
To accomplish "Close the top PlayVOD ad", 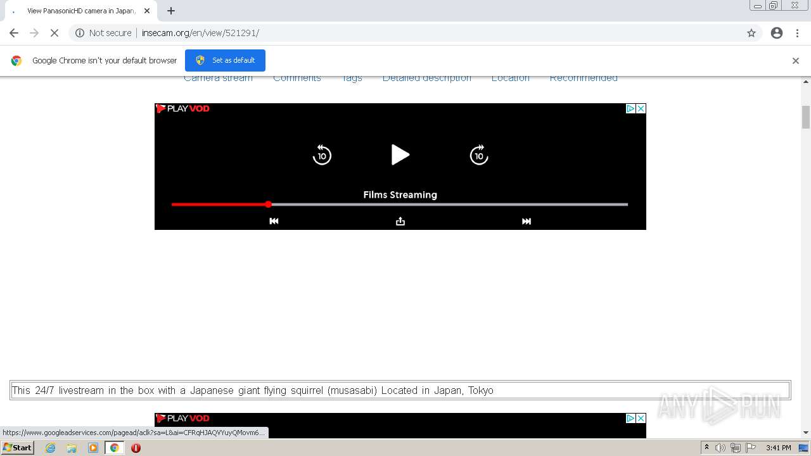I will pyautogui.click(x=641, y=108).
